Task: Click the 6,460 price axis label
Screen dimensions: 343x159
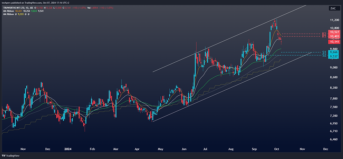Action: pos(334,139)
